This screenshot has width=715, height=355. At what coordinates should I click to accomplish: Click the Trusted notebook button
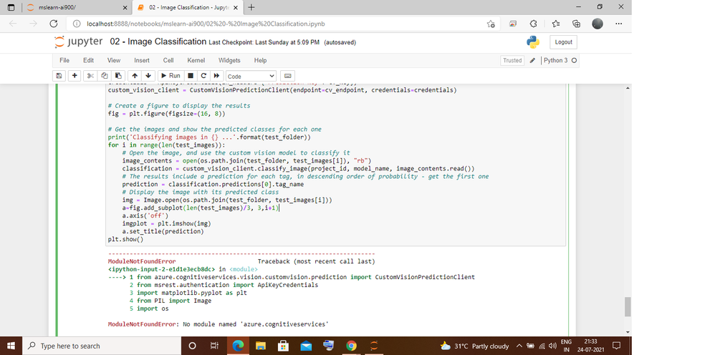point(512,60)
